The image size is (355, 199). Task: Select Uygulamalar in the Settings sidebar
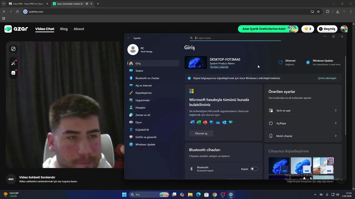(153, 100)
